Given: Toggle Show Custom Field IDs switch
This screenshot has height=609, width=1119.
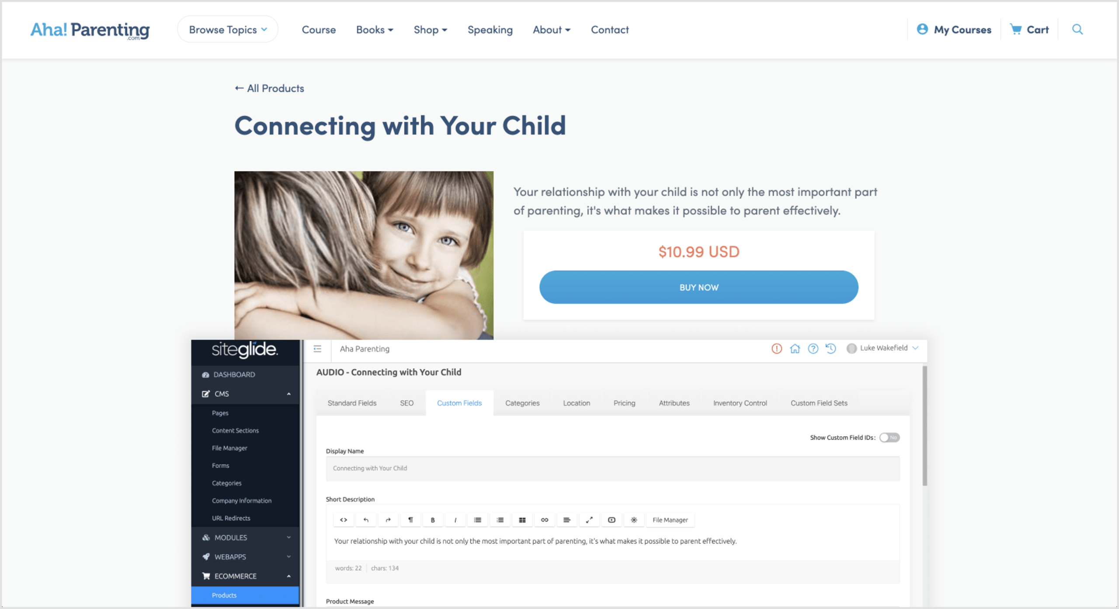Looking at the screenshot, I should click(890, 437).
